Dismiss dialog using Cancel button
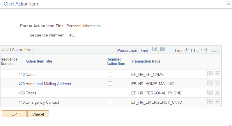 [38, 114]
